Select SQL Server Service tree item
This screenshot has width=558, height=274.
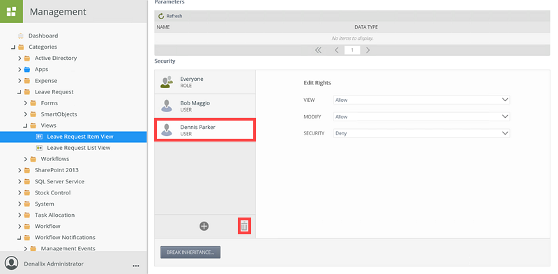tap(59, 181)
